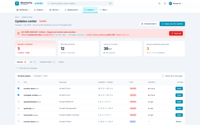This screenshot has width=200, height=125.
Task: Click the Person 01 avatar
Action: (x=170, y=3)
